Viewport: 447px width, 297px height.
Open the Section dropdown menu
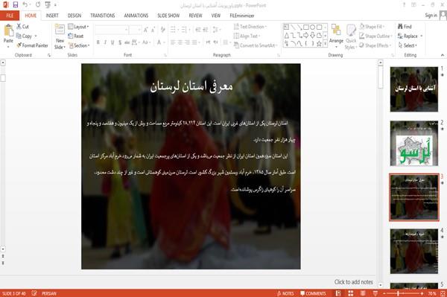[79, 45]
